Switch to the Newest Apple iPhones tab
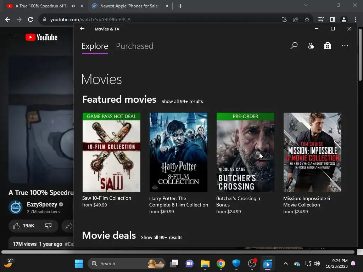The height and width of the screenshot is (272, 363). tap(129, 6)
